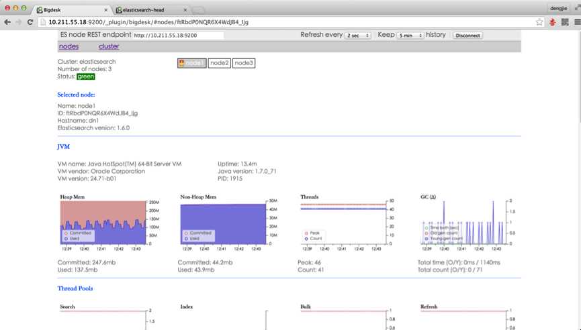
Task: Toggle Committed legend in Non-Heap Mem chart
Action: (198, 233)
